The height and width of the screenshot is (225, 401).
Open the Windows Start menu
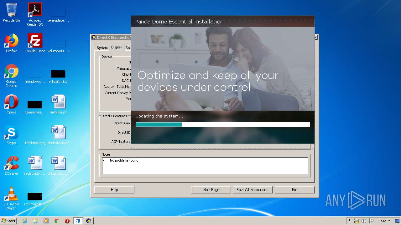tap(8, 221)
